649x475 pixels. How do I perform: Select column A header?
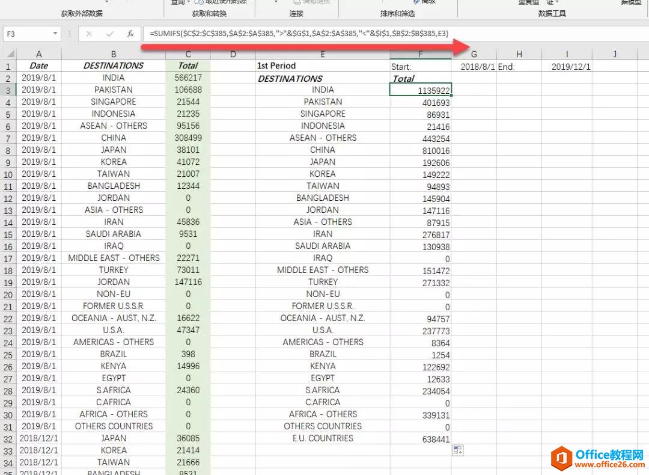click(39, 54)
